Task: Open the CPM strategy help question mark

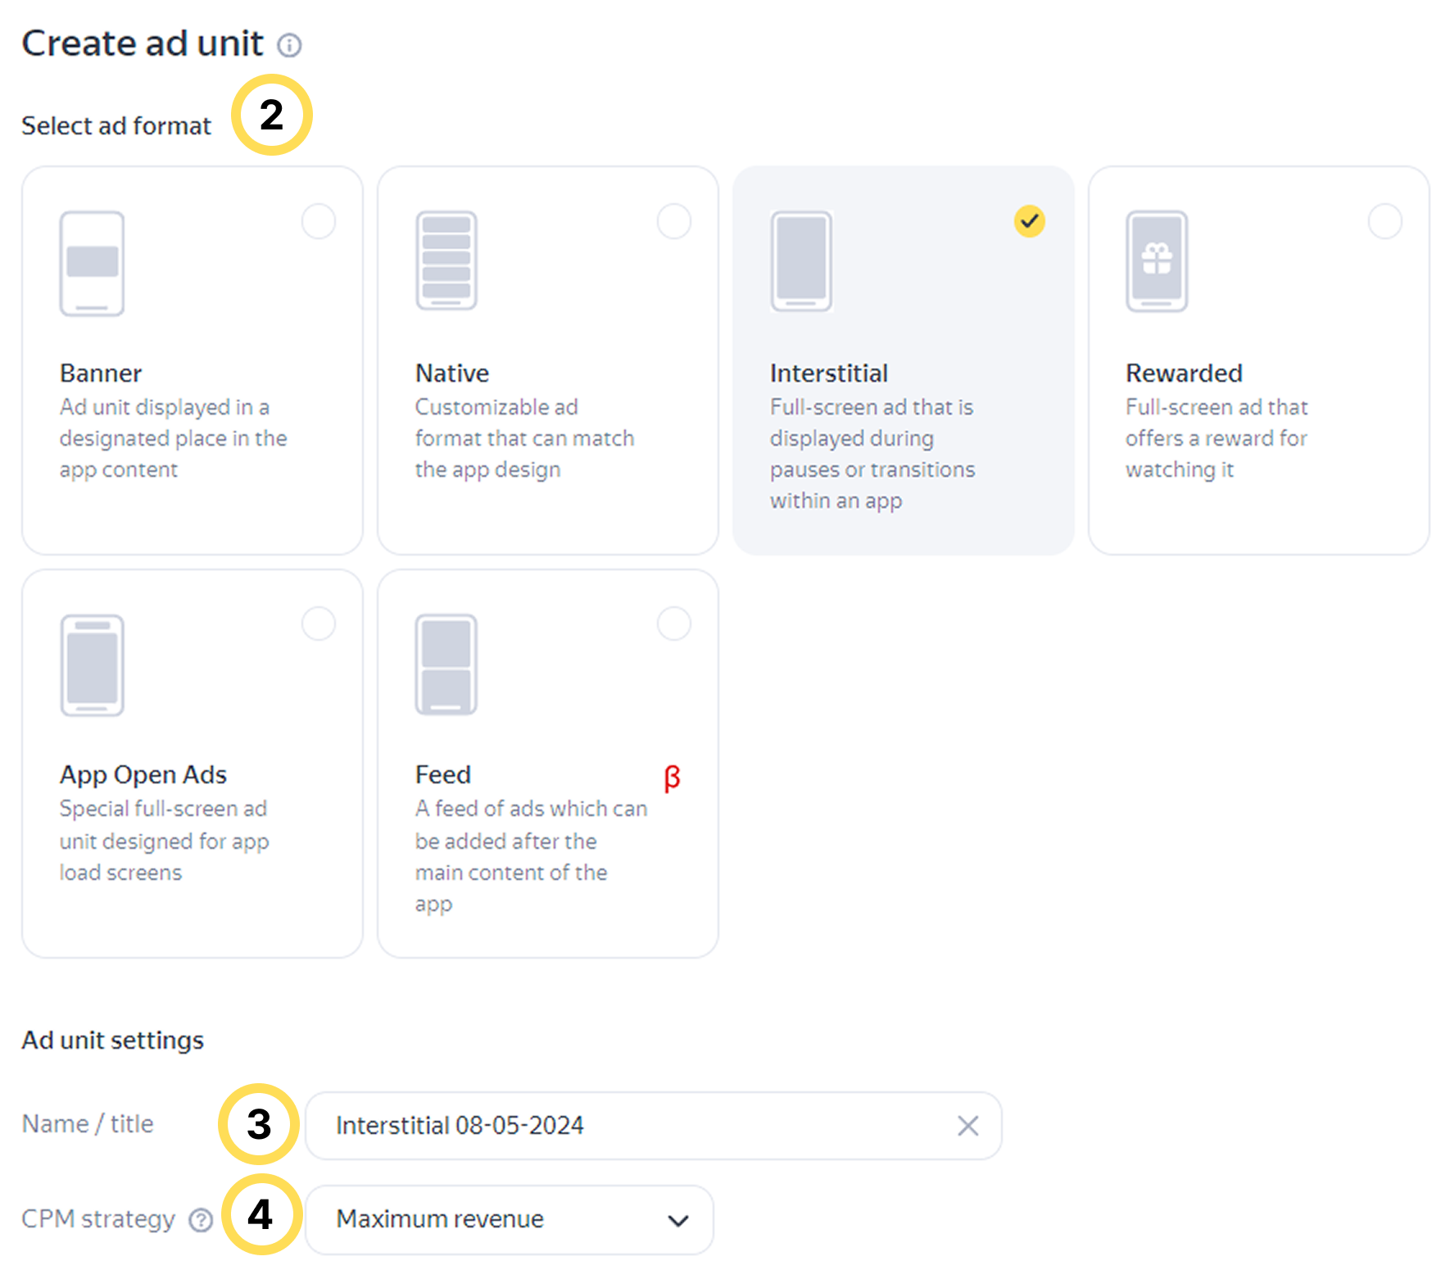Action: tap(201, 1220)
